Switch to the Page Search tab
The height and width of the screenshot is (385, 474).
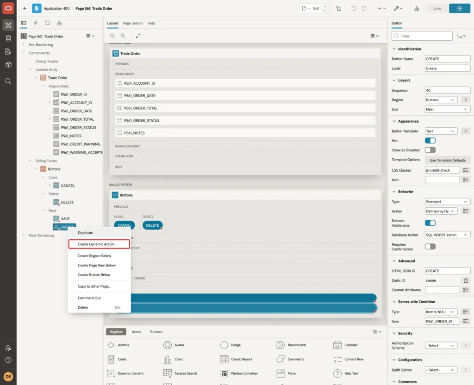tap(132, 23)
